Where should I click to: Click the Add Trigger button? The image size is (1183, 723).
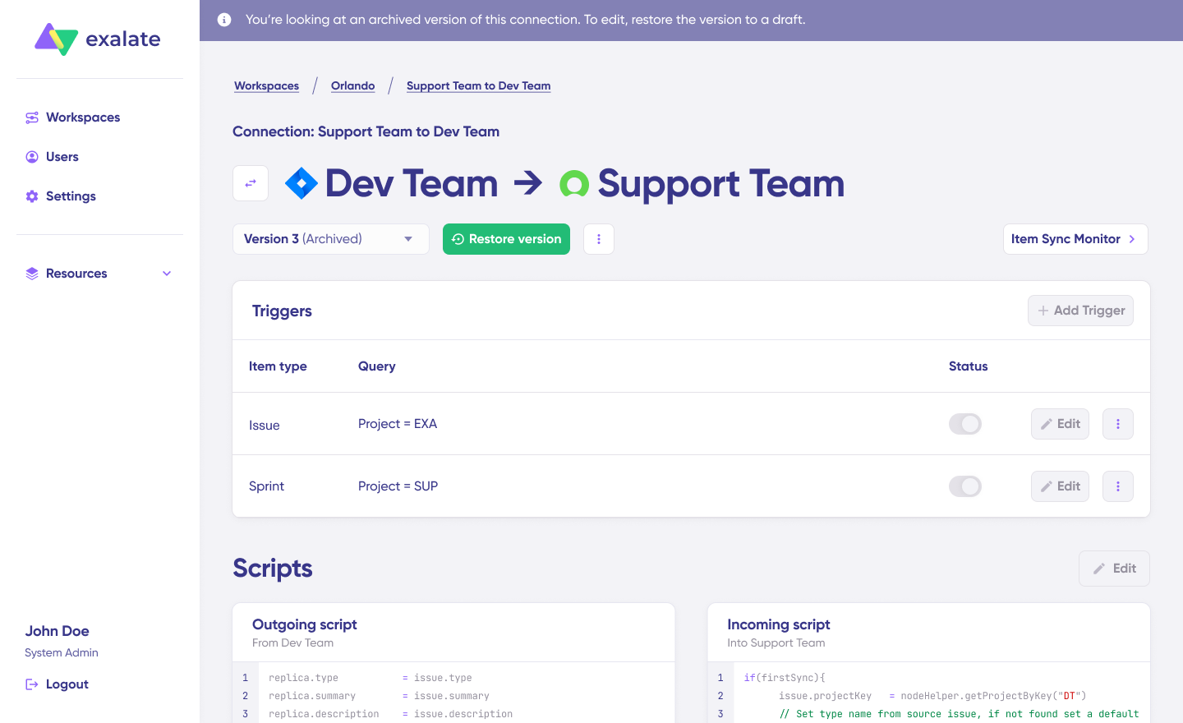pyautogui.click(x=1080, y=311)
